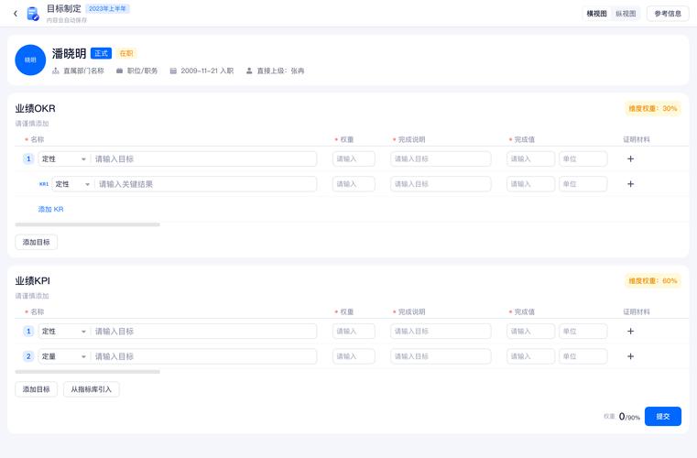Go back using the left arrow icon
This screenshot has height=458, width=697.
coord(16,14)
